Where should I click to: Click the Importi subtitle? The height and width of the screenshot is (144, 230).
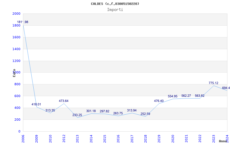[x=115, y=10]
